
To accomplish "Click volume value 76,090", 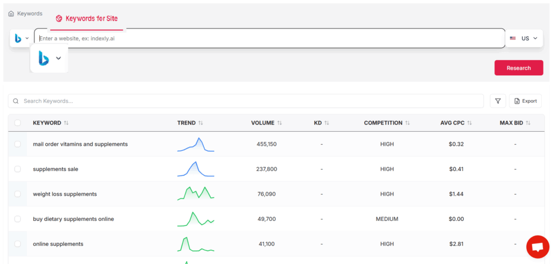I will click(x=267, y=194).
